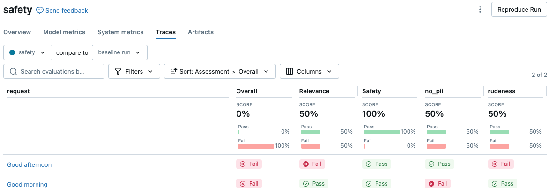Image resolution: width=549 pixels, height=194 pixels.
Task: Click the Safety Pass 100% green bar
Action: coord(382,132)
